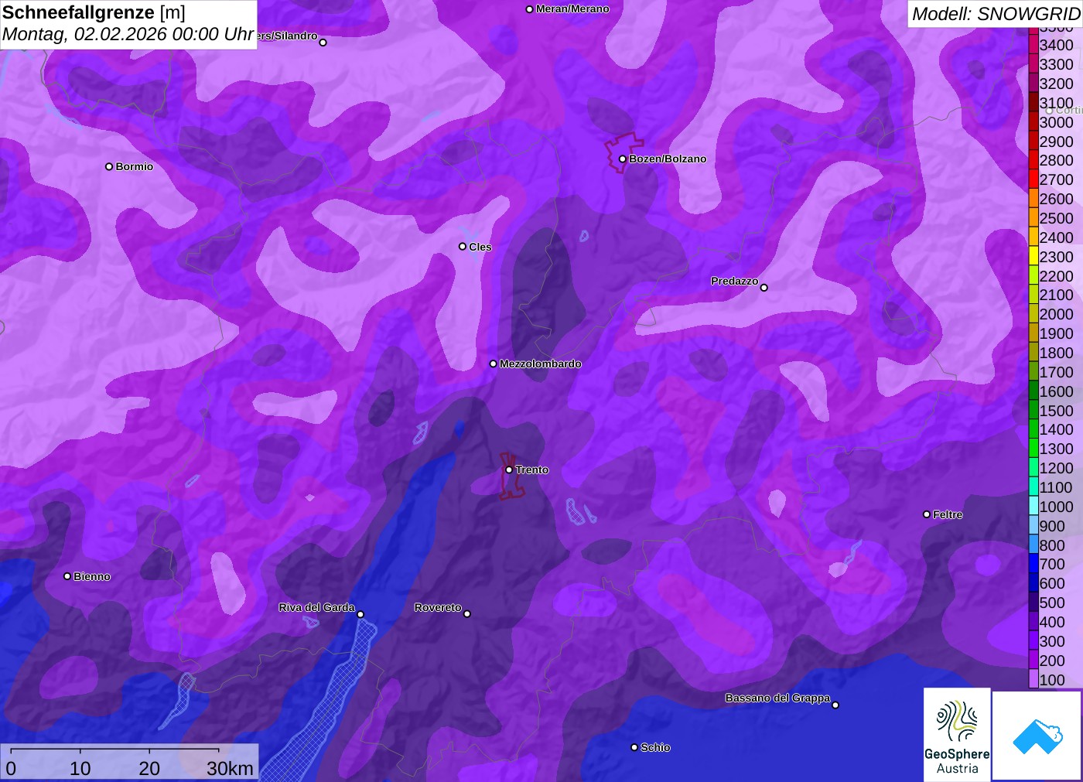Click the Rovereto marker dot
Screen dimensions: 1083x782
pos(467,614)
